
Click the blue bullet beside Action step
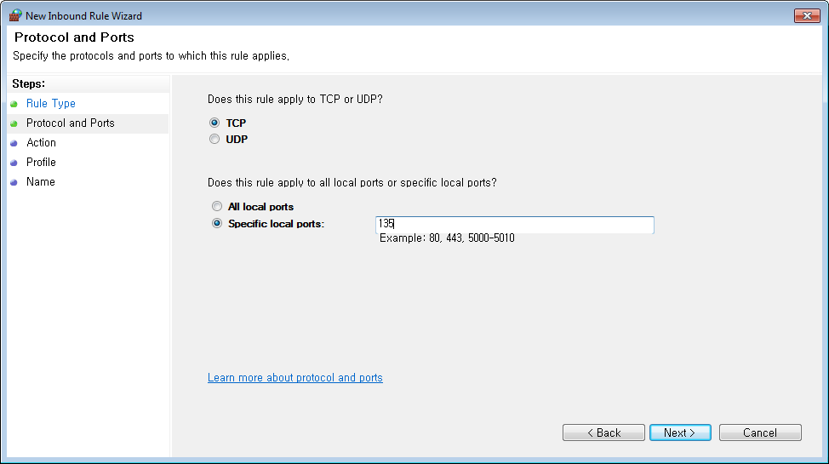pos(14,143)
